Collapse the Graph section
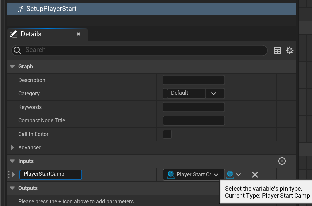The image size is (312, 206). 12,67
